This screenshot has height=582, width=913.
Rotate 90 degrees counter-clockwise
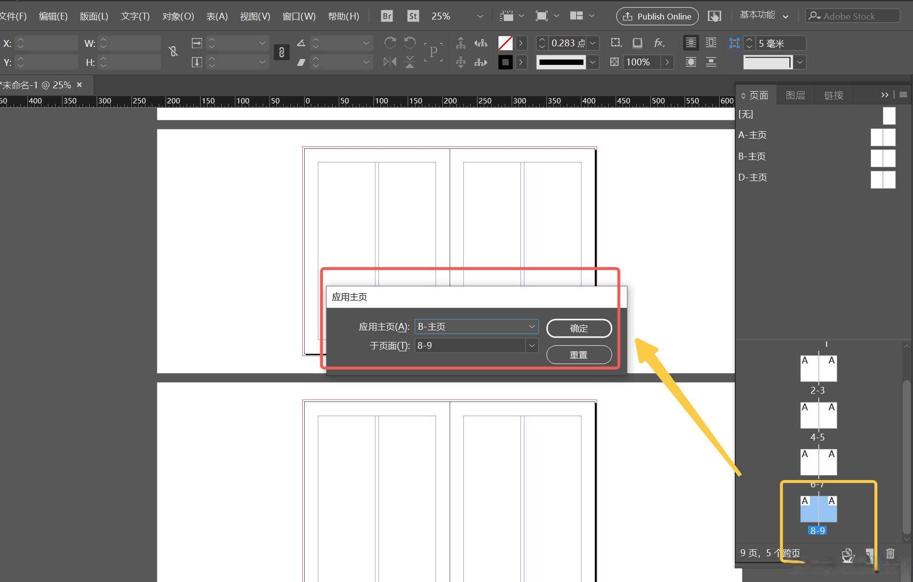pos(410,43)
